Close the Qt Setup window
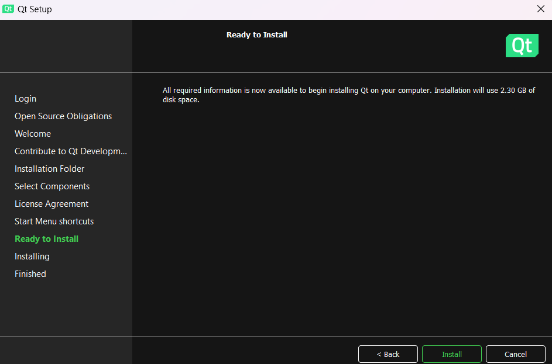The width and height of the screenshot is (552, 364). click(x=541, y=9)
